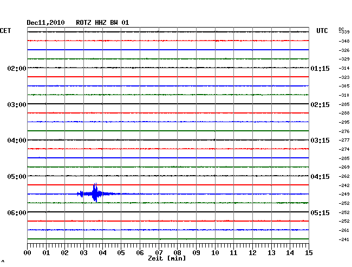Image resolution: width=352 pixels, height=267 pixels.
Task: Click the DC offset value '-276'
Action: tap(344, 131)
